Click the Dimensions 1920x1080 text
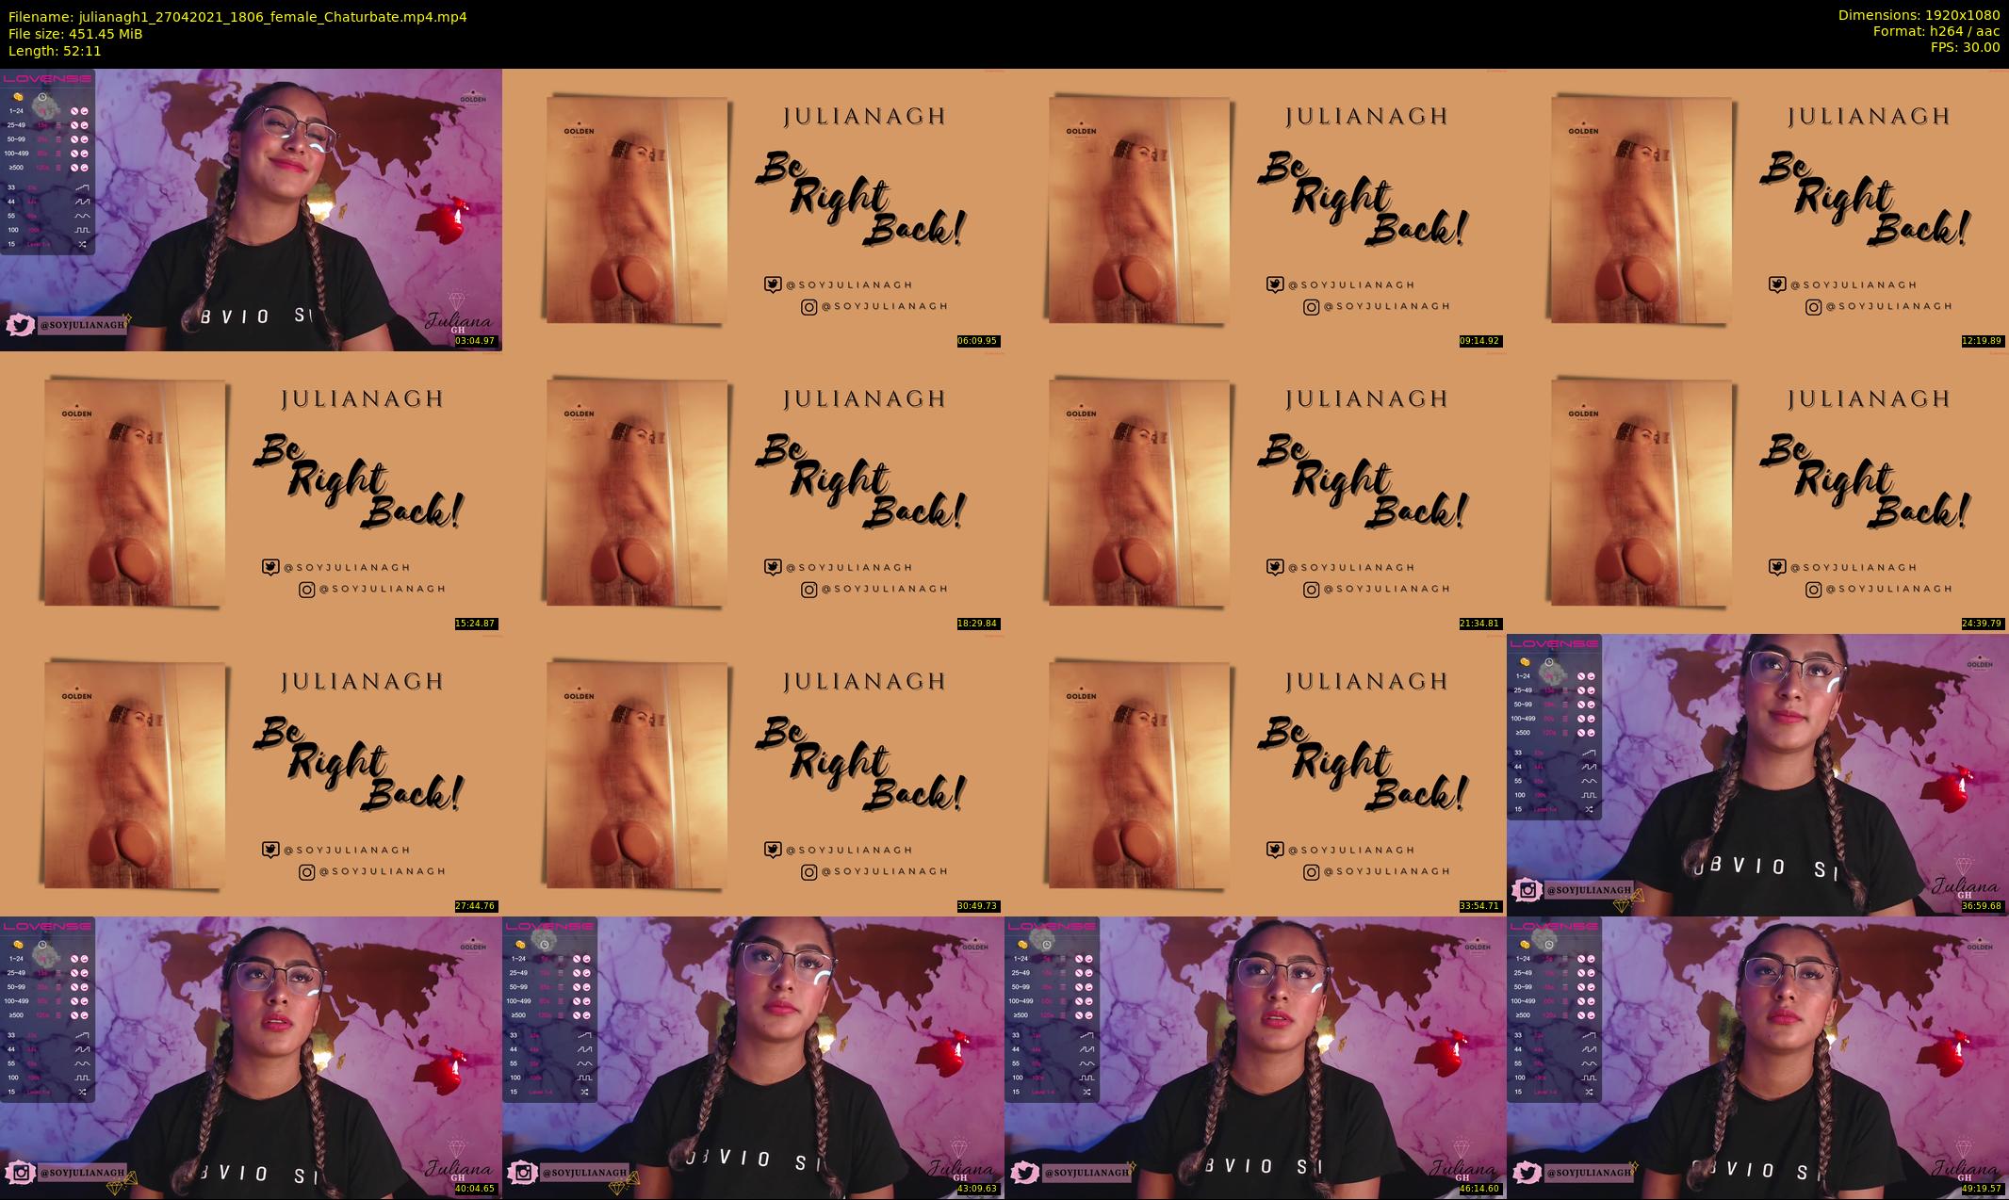This screenshot has width=2009, height=1200. click(x=1919, y=15)
